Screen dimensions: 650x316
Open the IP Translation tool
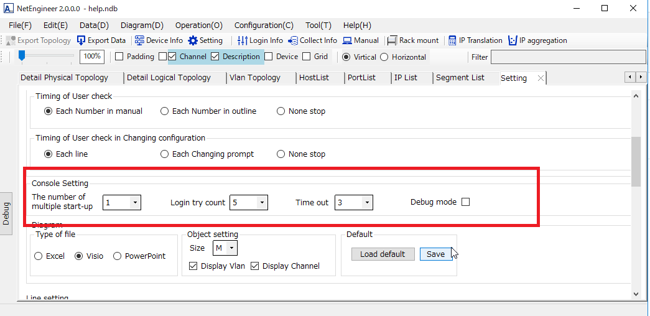pyautogui.click(x=452, y=40)
